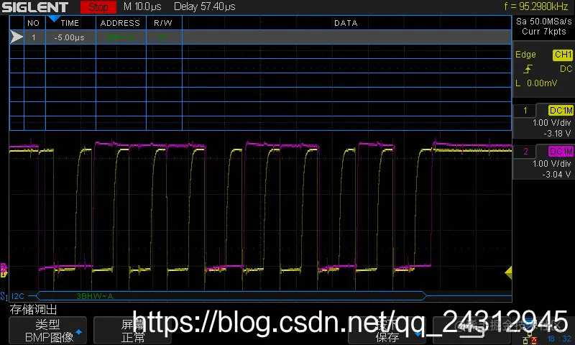Click channel 1's 1.00 V/div scale
Image resolution: width=575 pixels, height=345 pixels.
click(551, 123)
